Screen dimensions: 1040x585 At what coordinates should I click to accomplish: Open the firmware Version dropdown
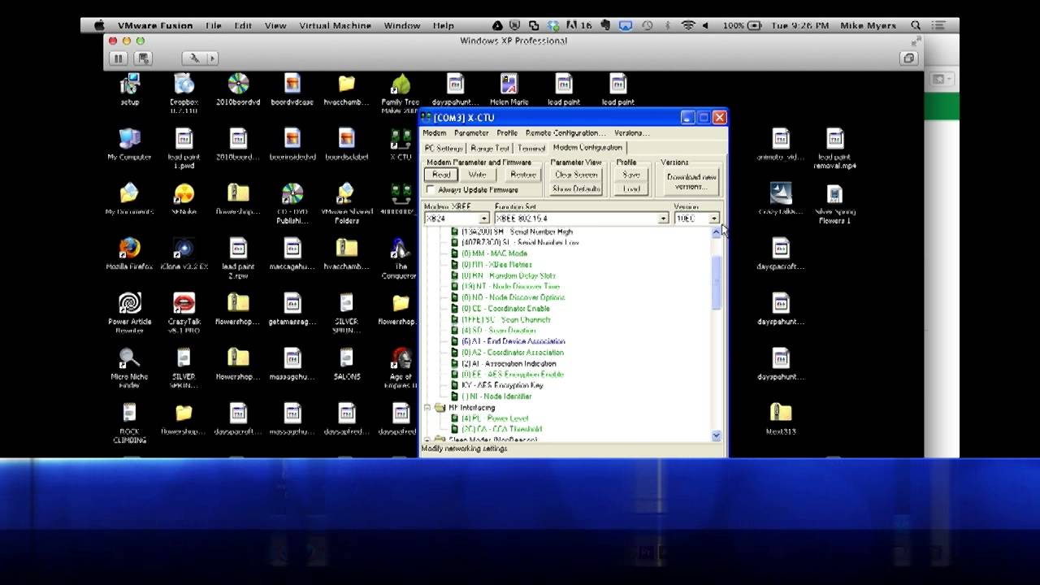(714, 219)
